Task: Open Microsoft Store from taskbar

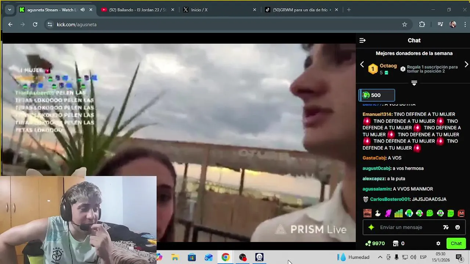Action: (x=192, y=257)
